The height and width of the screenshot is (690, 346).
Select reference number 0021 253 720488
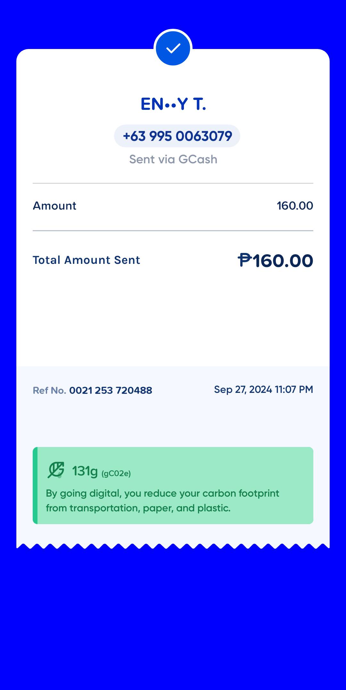(111, 390)
